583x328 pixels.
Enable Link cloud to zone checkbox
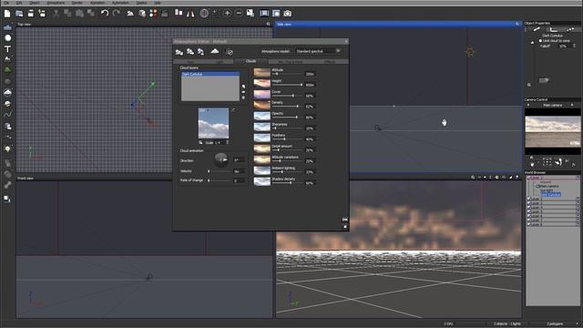[x=540, y=41]
